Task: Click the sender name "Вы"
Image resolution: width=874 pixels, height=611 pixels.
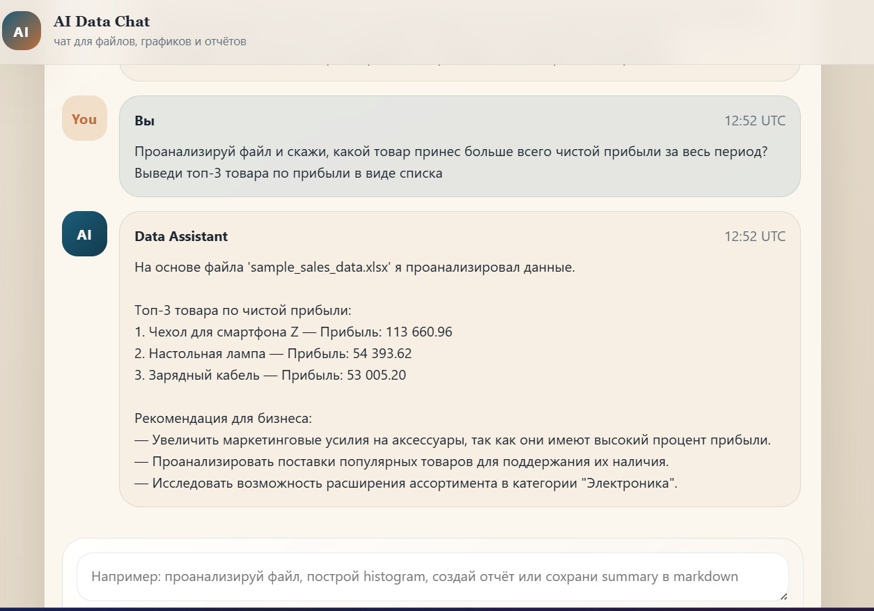Action: pyautogui.click(x=144, y=121)
